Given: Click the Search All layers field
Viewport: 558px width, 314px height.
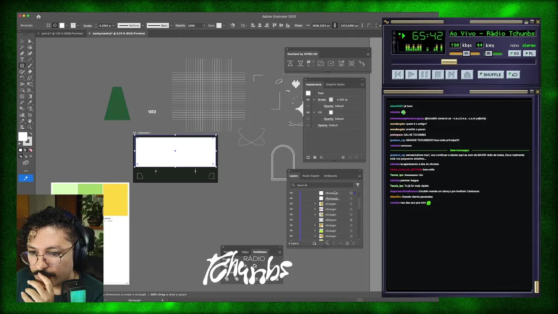Looking at the screenshot, I should pos(322,185).
